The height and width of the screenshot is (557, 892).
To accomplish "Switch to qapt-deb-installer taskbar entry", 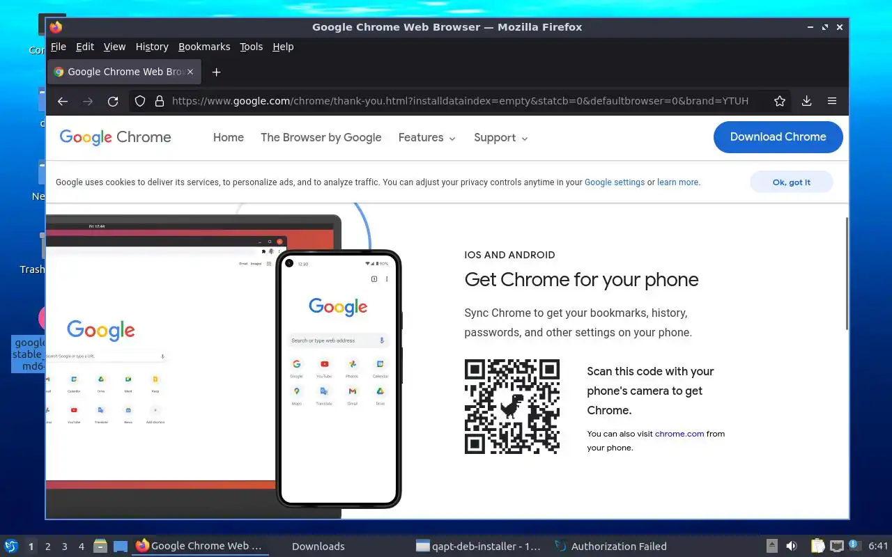I will click(479, 547).
